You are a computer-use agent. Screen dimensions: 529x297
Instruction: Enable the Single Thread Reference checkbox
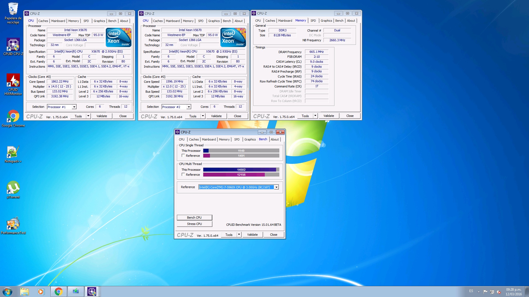pos(183,156)
